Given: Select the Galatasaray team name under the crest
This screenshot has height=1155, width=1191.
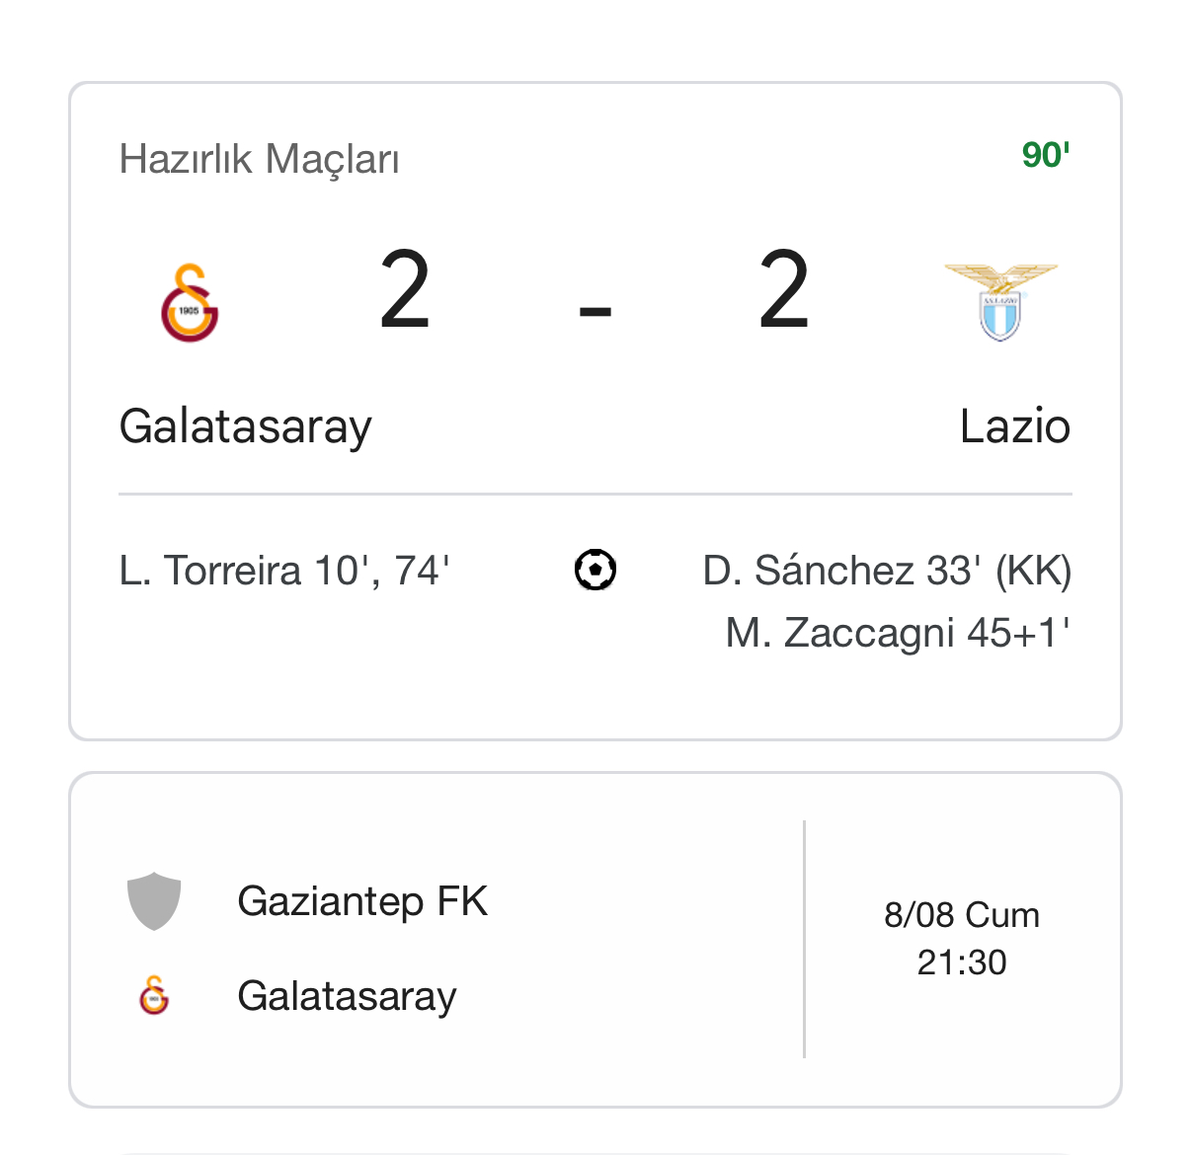Looking at the screenshot, I should coord(245,426).
